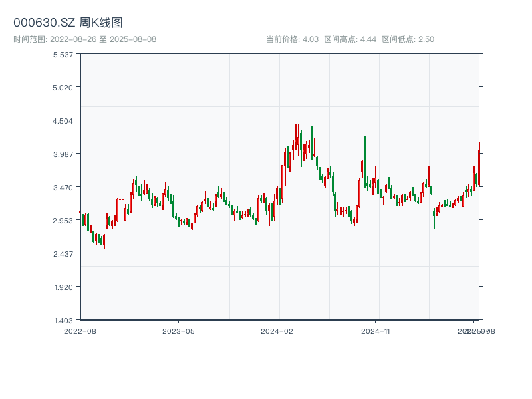Viewport: 532px width, 399px height.
Task: Click the chart title 000630.SZ 周K线图
Action: click(68, 23)
